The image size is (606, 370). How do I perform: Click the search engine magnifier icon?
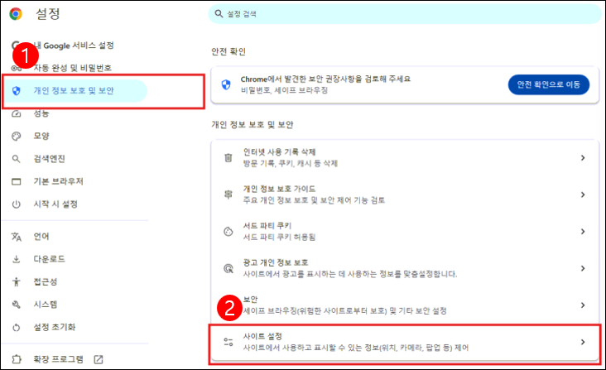click(16, 159)
